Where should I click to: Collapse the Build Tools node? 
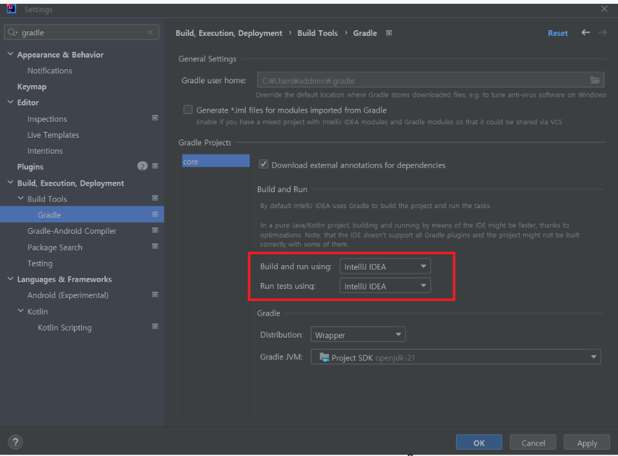21,199
